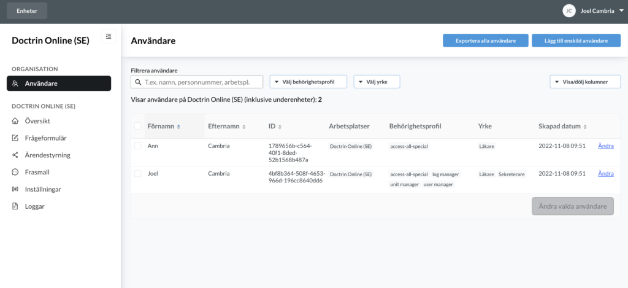Toggle the select-all checkbox in table header
The height and width of the screenshot is (288, 628).
(x=138, y=126)
